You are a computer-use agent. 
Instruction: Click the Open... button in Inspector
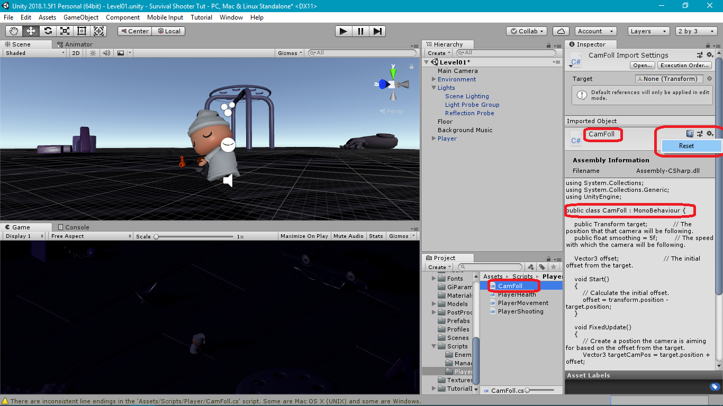(643, 66)
